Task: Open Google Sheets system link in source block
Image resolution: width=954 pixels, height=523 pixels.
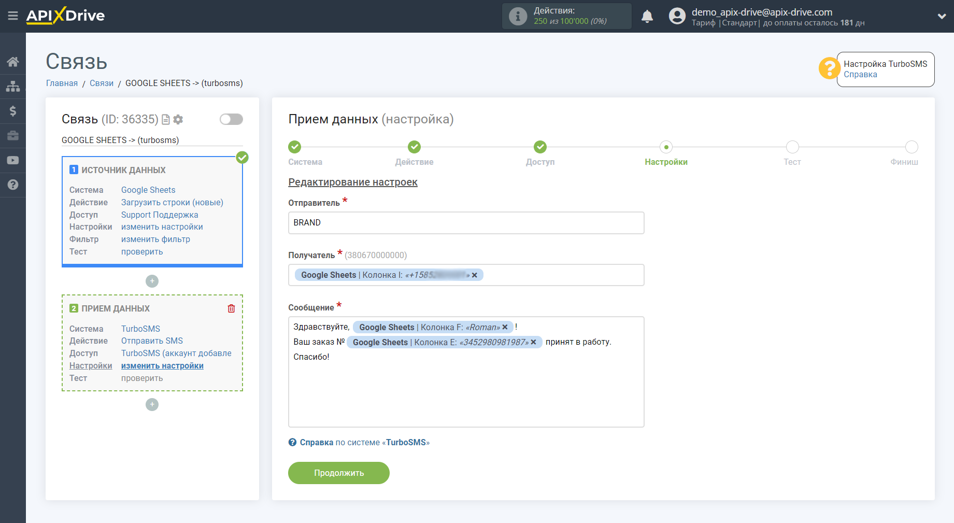Action: click(148, 190)
